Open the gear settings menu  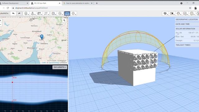point(74,13)
